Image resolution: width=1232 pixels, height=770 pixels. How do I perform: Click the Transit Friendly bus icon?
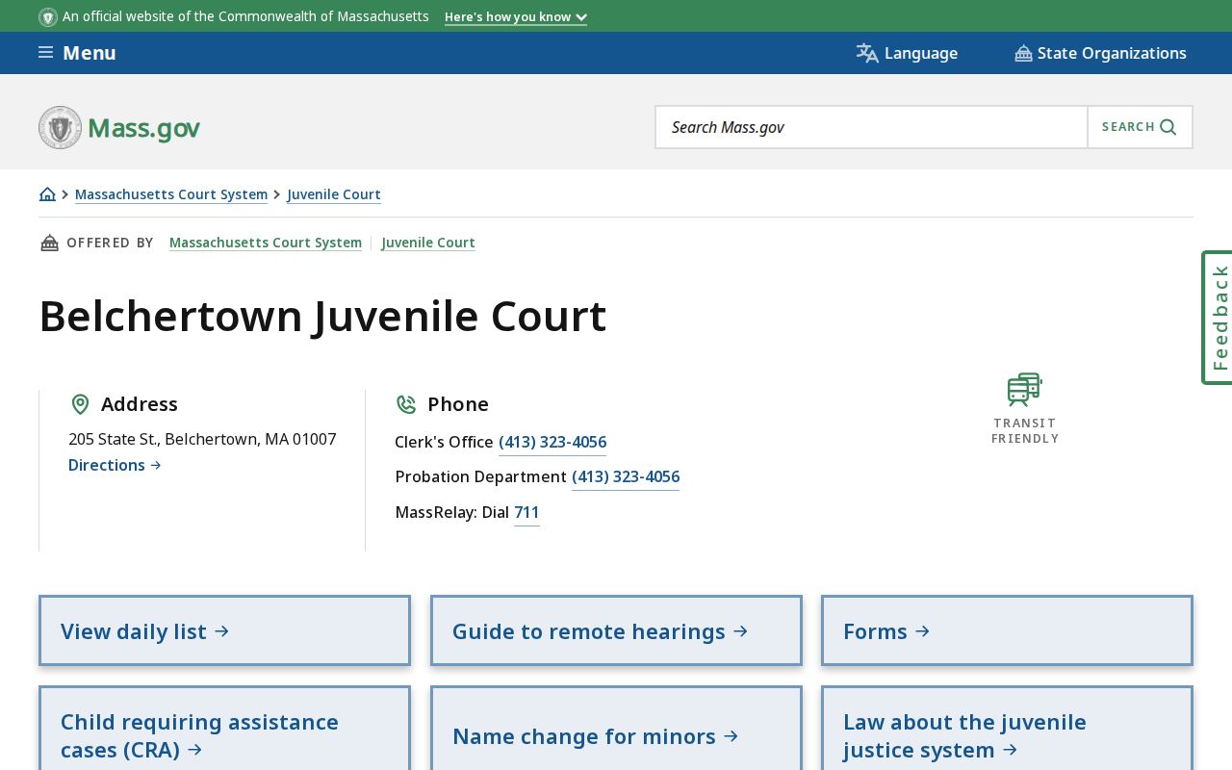click(1025, 390)
